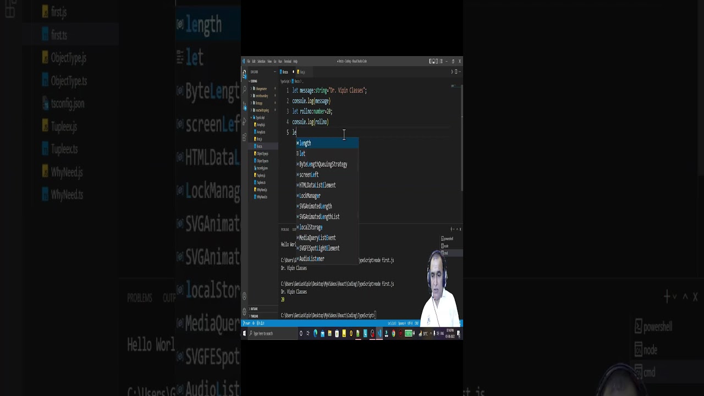Expand the changename folder
The height and width of the screenshot is (396, 704).
(264, 89)
